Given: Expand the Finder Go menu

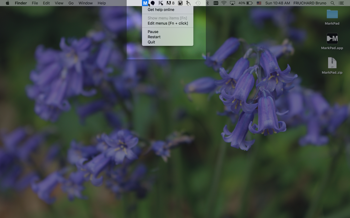Looking at the screenshot, I should 71,3.
